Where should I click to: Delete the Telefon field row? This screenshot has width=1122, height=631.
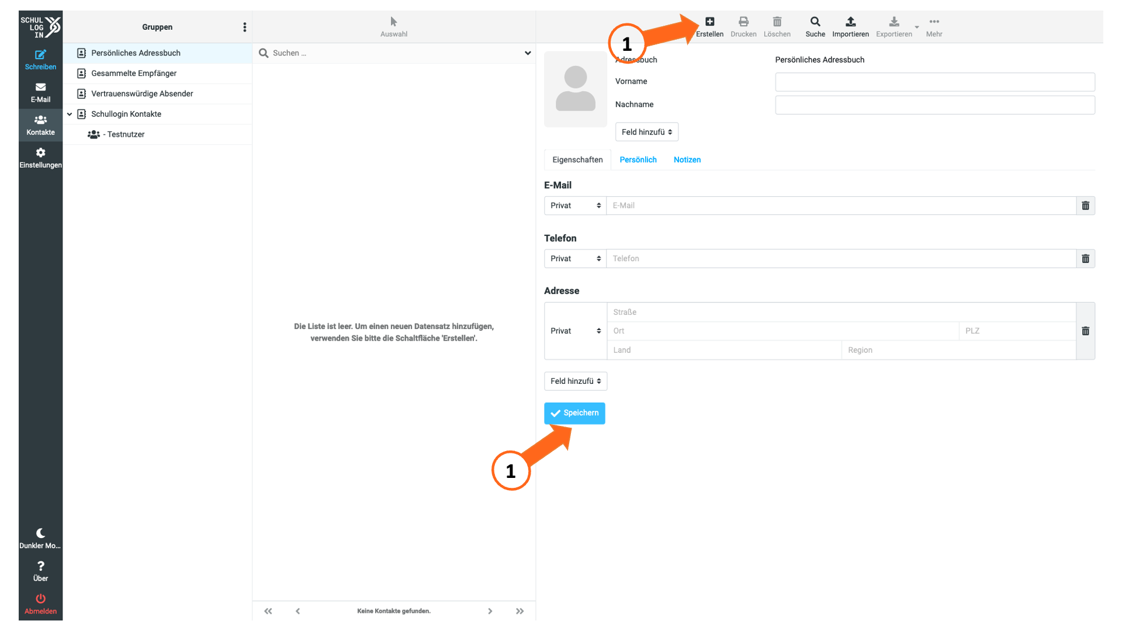pyautogui.click(x=1085, y=259)
